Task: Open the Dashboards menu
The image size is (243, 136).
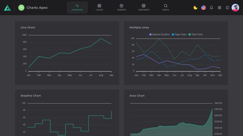Action: pos(77,8)
